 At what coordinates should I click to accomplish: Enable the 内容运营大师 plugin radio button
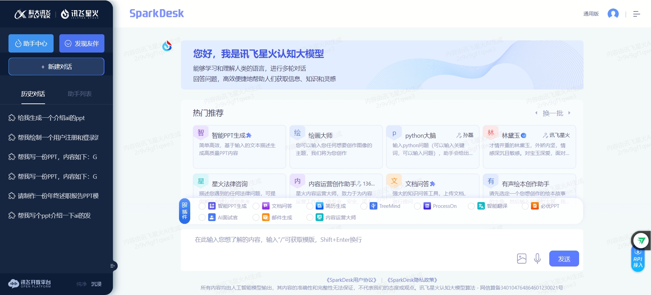coord(310,217)
